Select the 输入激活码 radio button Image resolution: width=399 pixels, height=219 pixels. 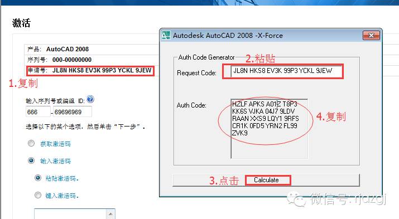31,160
